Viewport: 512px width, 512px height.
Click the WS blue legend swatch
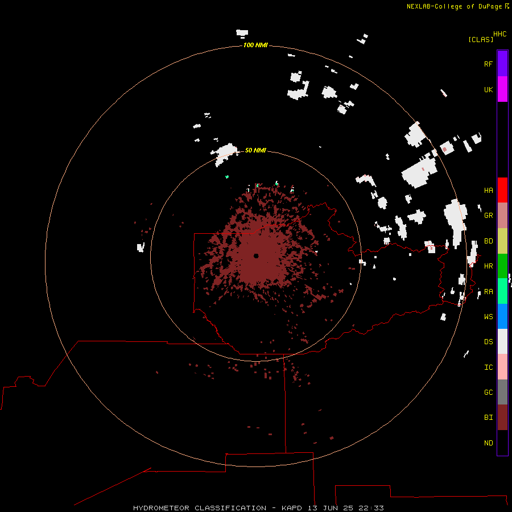(502, 316)
